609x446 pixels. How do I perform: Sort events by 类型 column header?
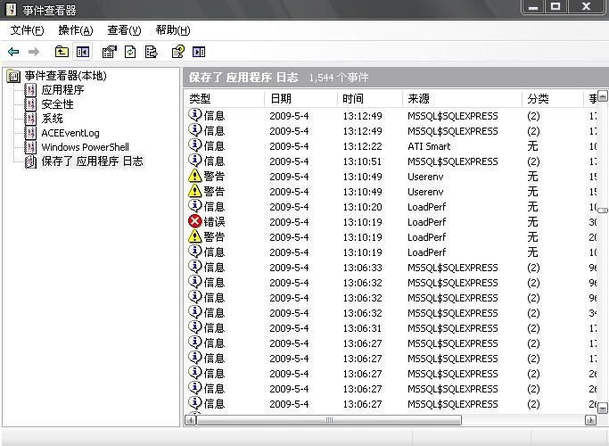click(x=202, y=99)
